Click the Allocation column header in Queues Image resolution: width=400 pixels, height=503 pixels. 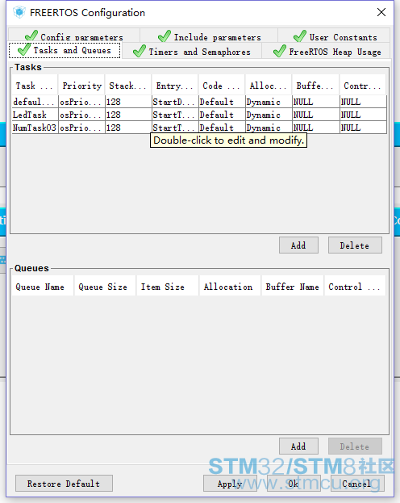click(230, 286)
